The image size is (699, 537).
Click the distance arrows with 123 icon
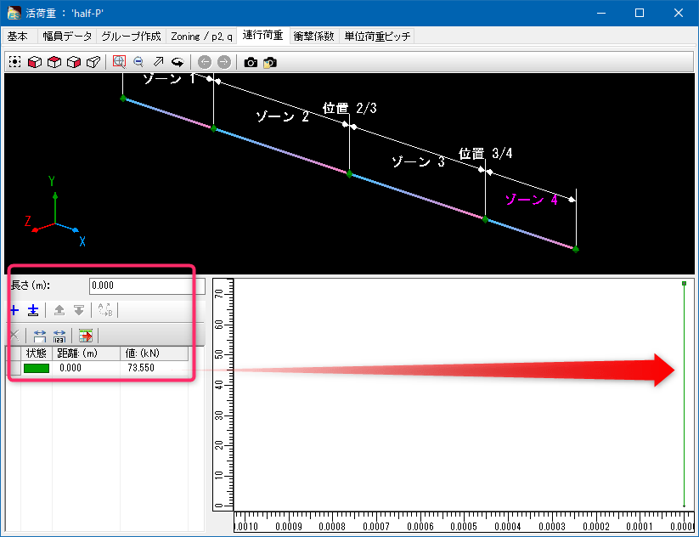pos(59,336)
